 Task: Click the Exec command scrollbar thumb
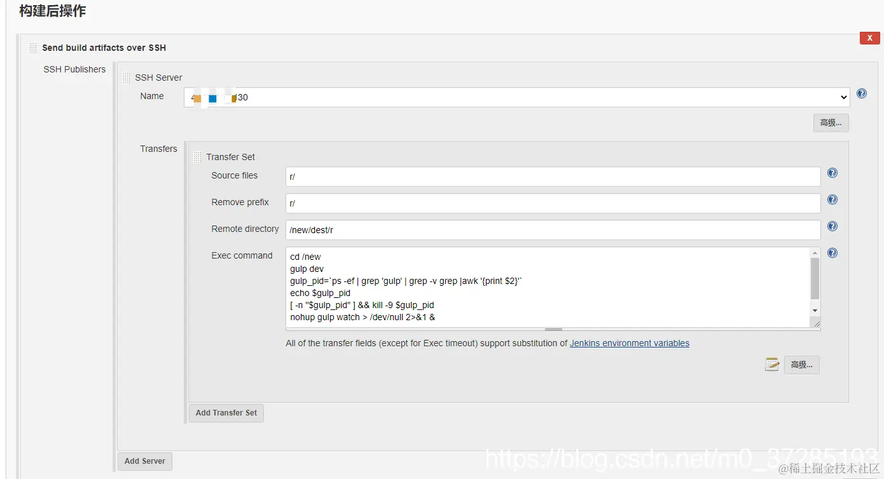coord(815,278)
